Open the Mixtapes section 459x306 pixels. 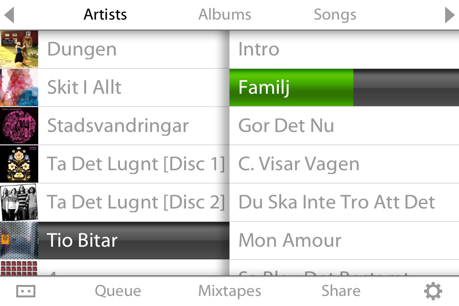pos(229,291)
